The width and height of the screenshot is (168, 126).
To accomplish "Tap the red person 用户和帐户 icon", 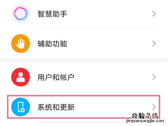I will click(x=20, y=77).
